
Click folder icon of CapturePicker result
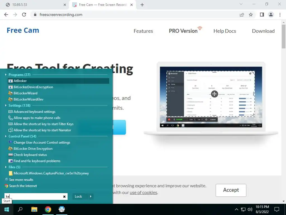pos(11,173)
